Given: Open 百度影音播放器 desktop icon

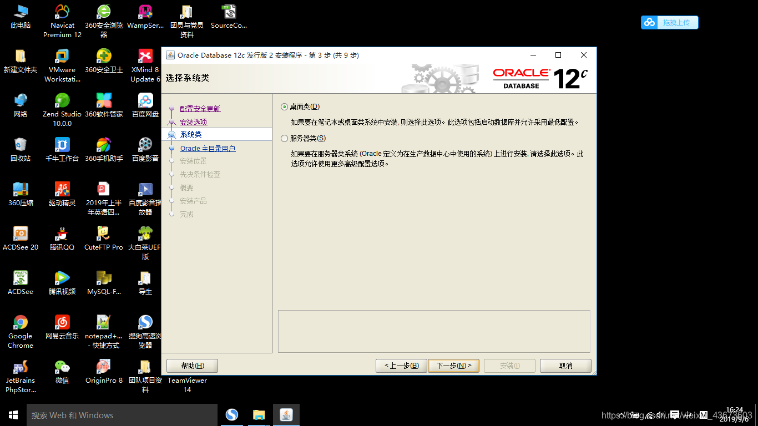Looking at the screenshot, I should click(145, 199).
